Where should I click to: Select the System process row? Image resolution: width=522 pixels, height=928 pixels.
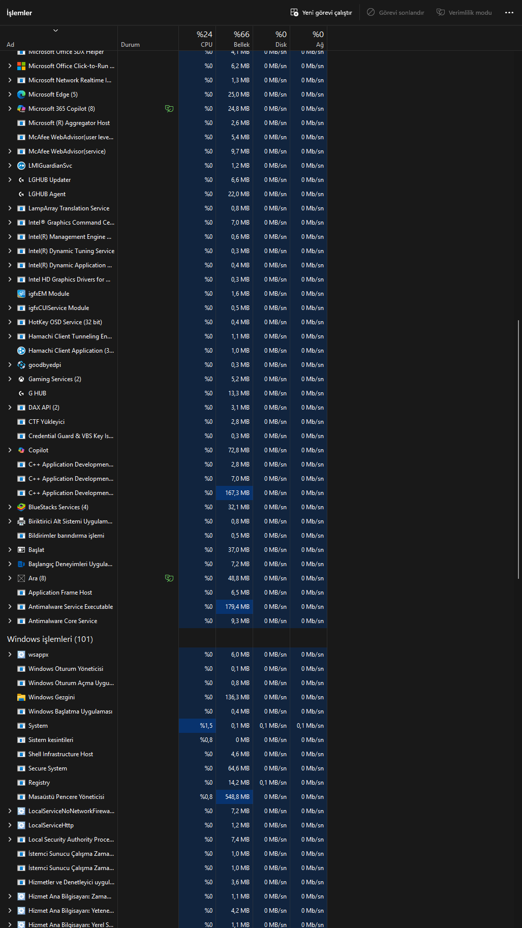[164, 726]
